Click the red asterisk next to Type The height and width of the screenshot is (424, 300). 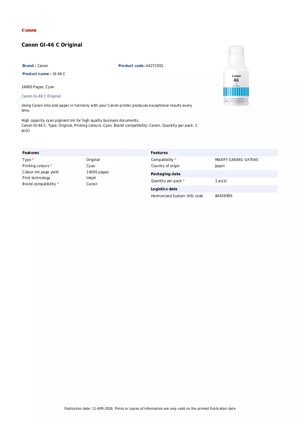click(33, 159)
